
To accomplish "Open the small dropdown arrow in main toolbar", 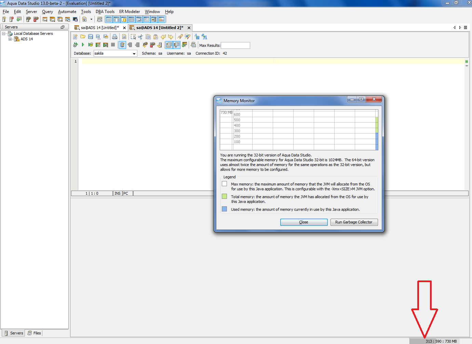I will 91,19.
